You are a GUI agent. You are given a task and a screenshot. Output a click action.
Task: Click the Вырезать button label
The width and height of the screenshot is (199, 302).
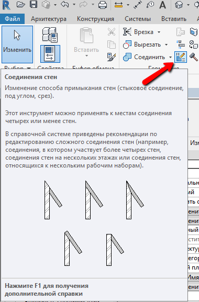[147, 44]
